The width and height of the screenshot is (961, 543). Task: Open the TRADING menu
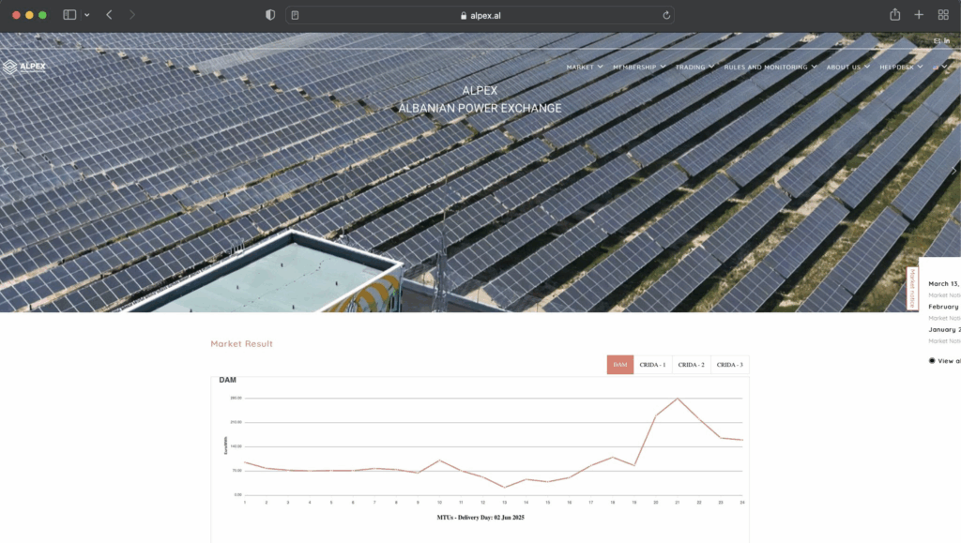click(690, 68)
